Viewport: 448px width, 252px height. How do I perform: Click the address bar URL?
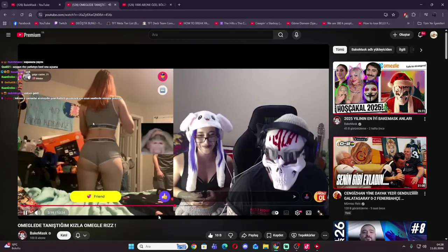click(78, 15)
